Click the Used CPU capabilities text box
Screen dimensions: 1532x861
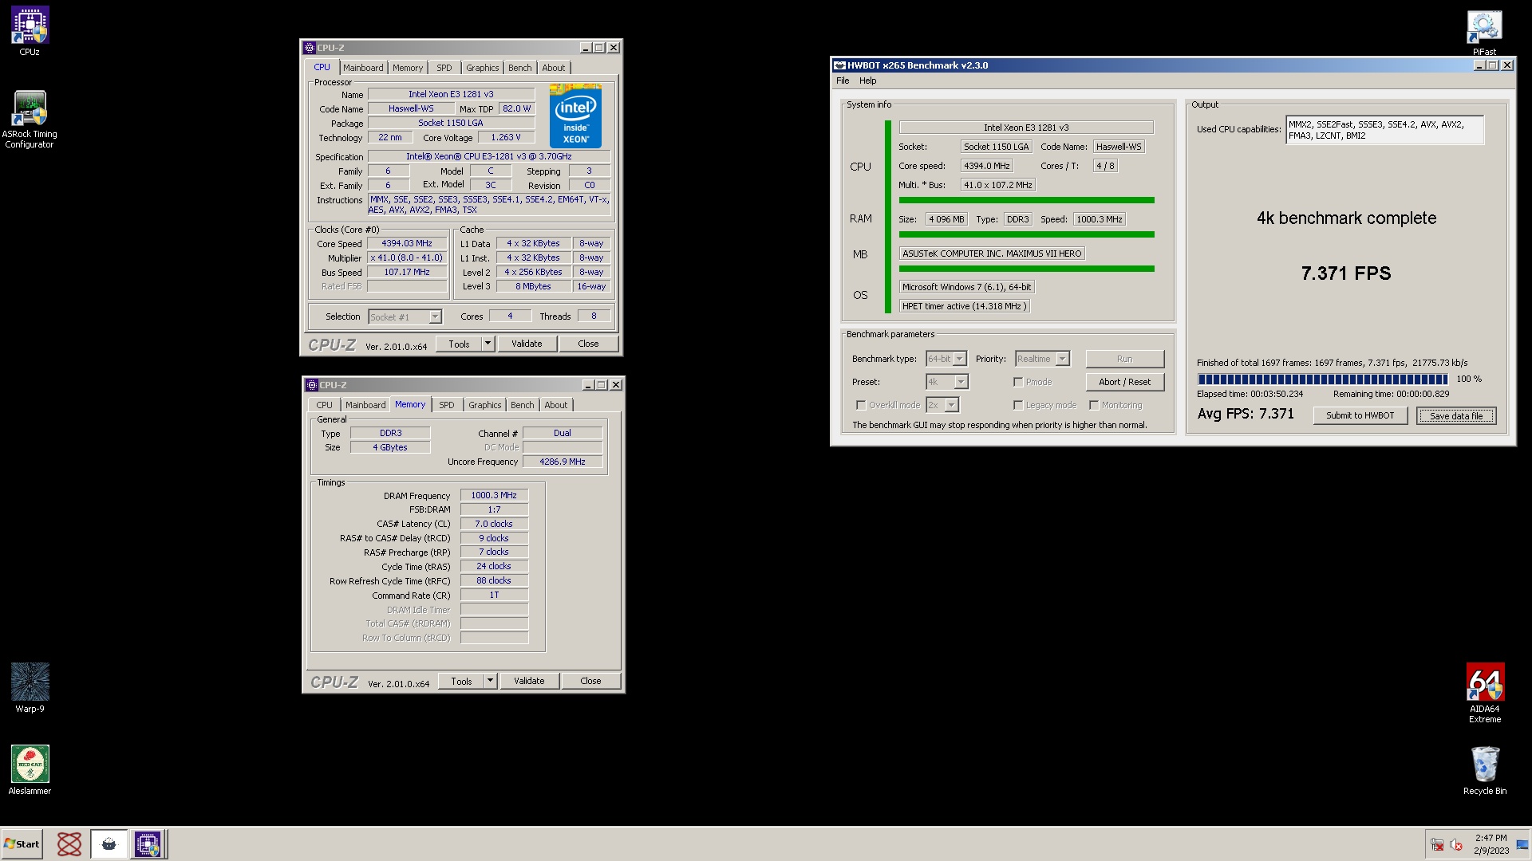pos(1384,130)
